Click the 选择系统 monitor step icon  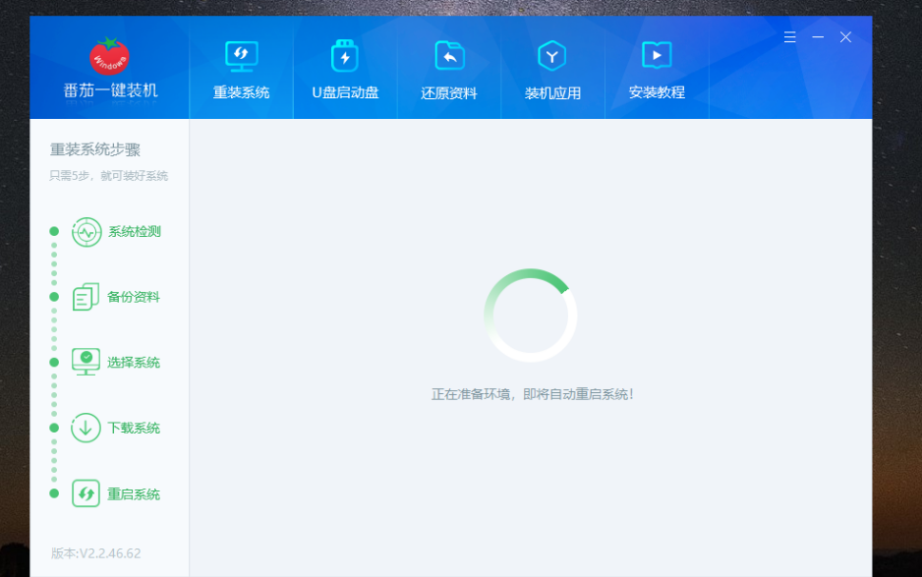(86, 362)
